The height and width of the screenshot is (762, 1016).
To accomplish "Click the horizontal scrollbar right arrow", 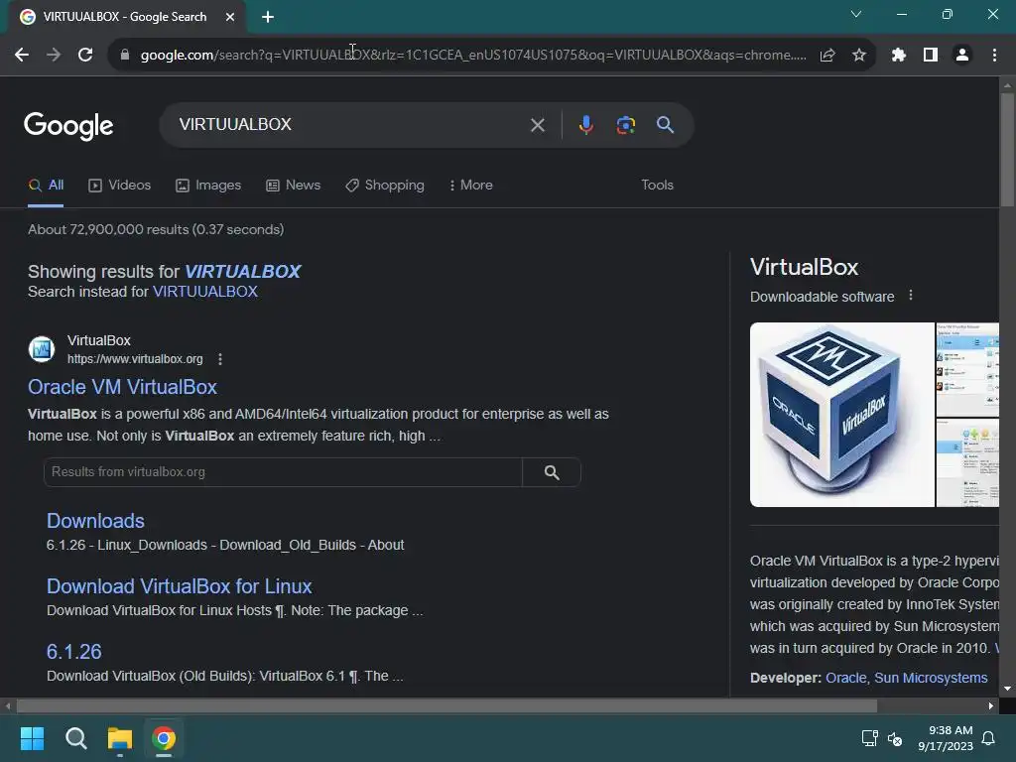I will (x=991, y=705).
